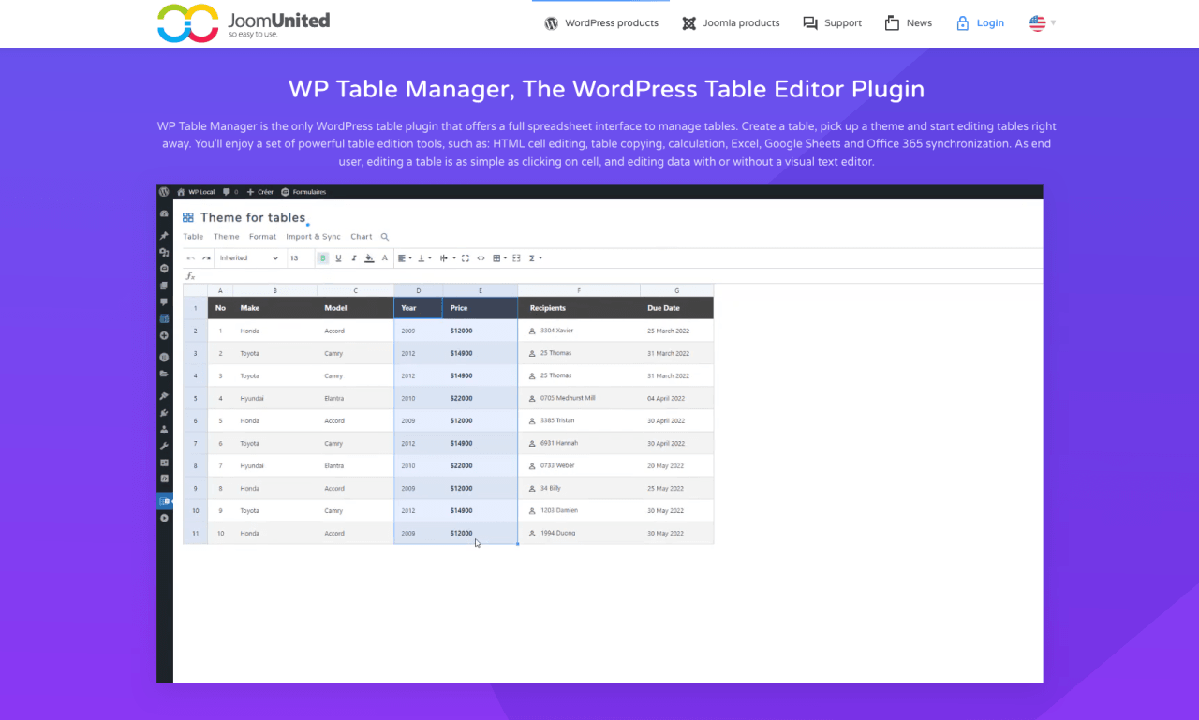Click the HTML code brackets icon
The image size is (1199, 720).
481,258
